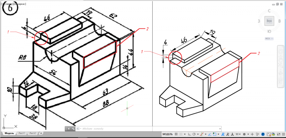The height and width of the screenshot is (138, 286).
Task: Click blue annotation visibility icon
Action: (x=223, y=134)
